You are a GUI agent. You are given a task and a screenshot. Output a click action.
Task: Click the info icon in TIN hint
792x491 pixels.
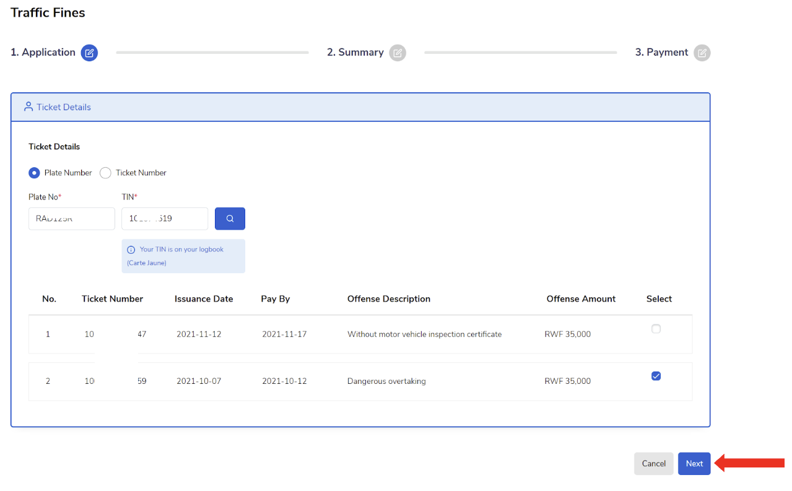(x=131, y=250)
